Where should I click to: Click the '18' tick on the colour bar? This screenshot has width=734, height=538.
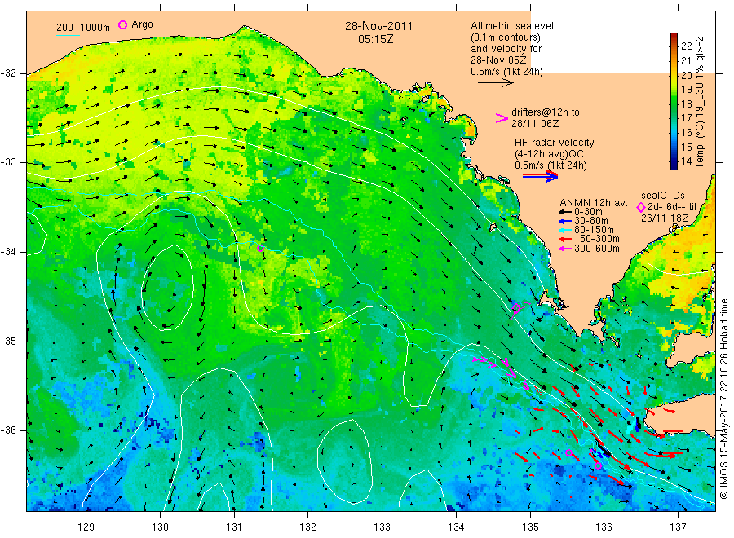686,104
